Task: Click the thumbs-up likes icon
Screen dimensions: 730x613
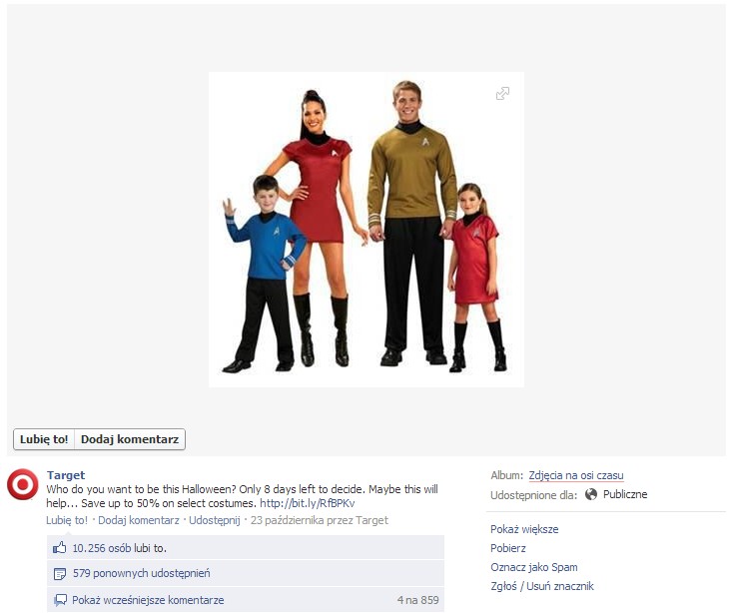Action: [x=60, y=548]
